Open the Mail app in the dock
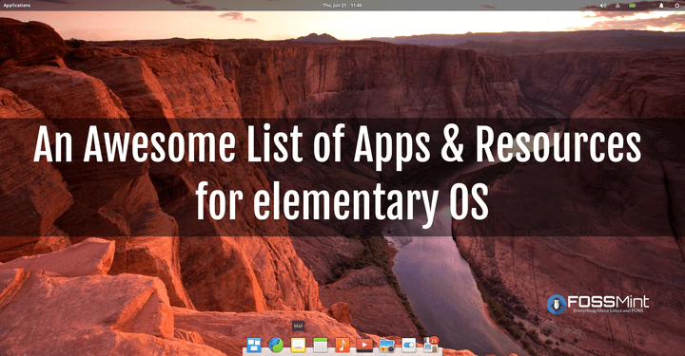The height and width of the screenshot is (356, 685). coord(298,346)
